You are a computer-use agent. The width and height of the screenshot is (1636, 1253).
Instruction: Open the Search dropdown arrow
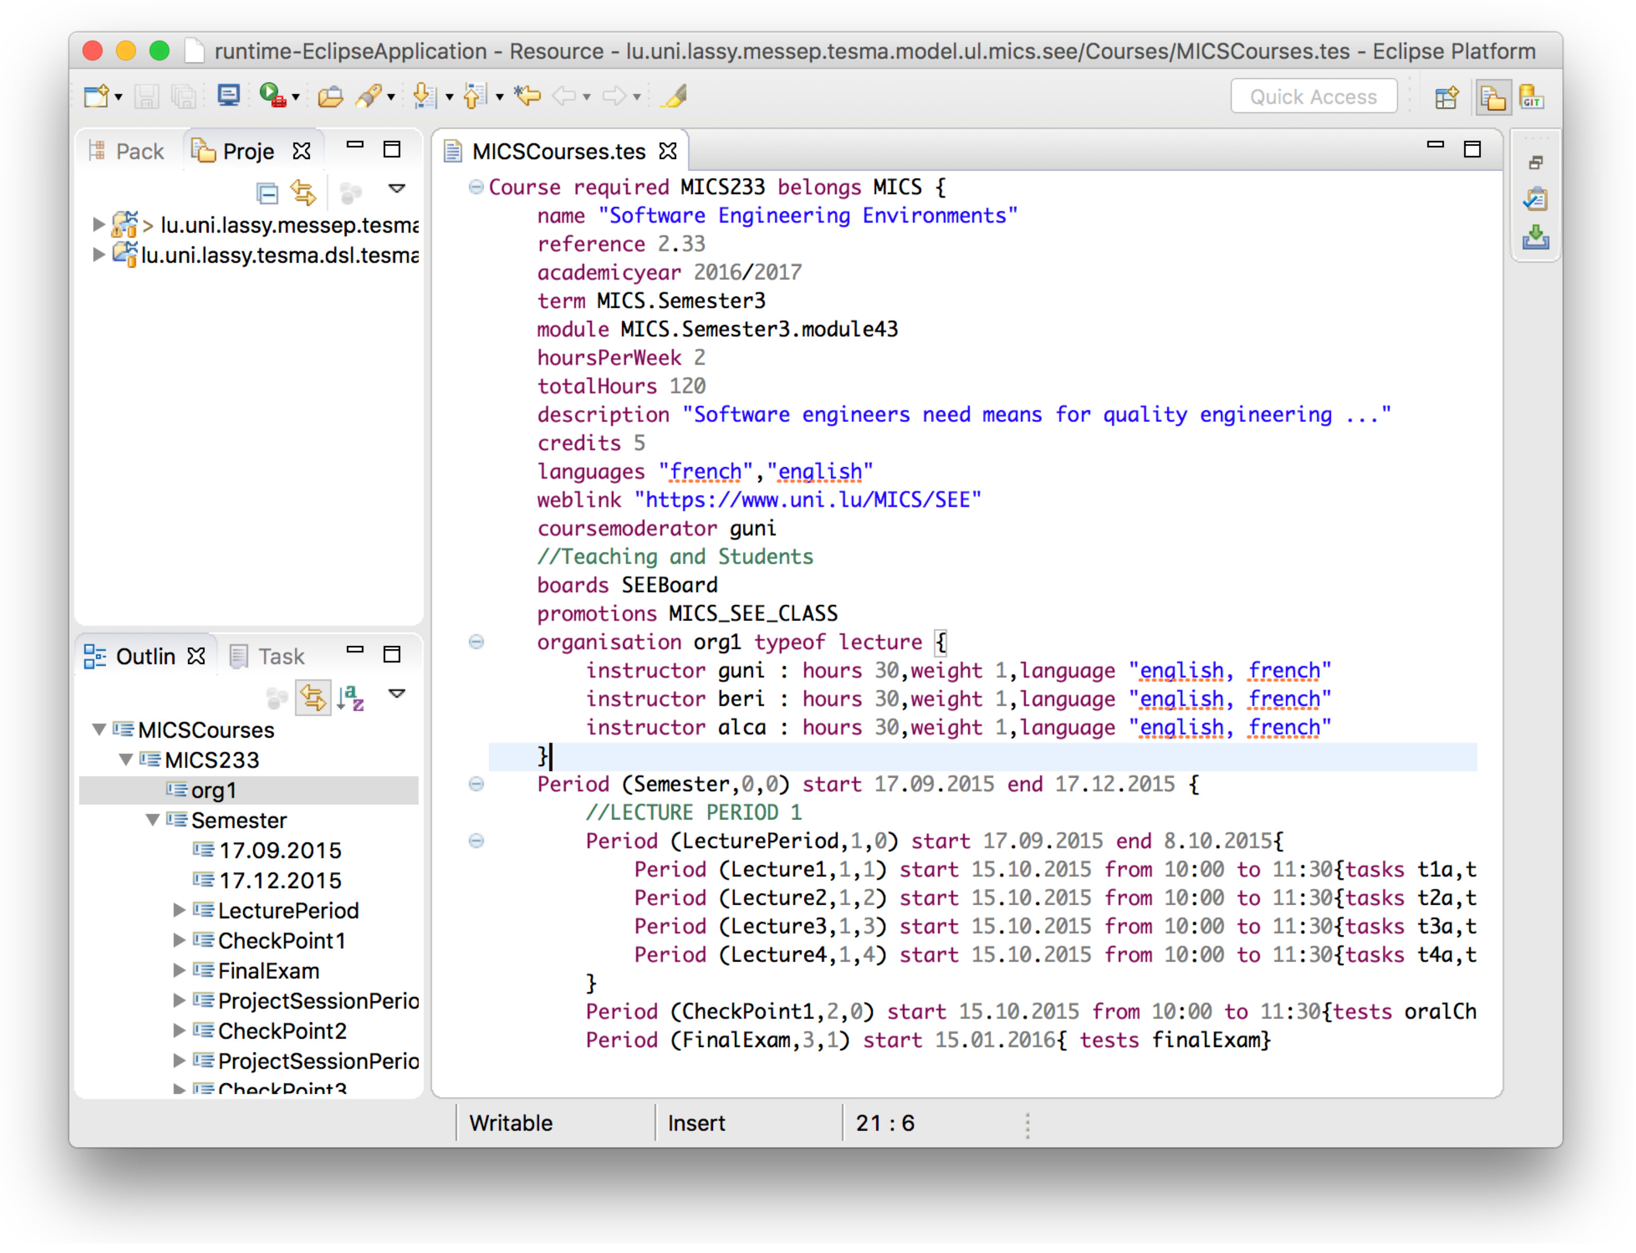(x=391, y=98)
